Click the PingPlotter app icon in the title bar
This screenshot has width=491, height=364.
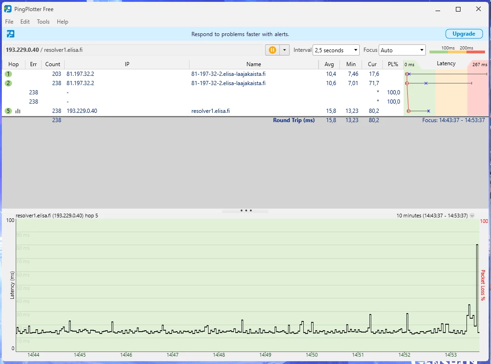8,9
